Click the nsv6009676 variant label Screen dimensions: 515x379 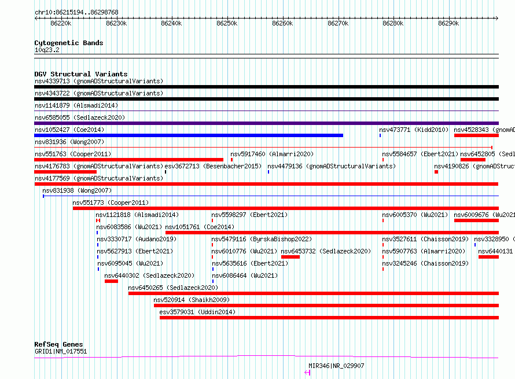pyautogui.click(x=484, y=215)
